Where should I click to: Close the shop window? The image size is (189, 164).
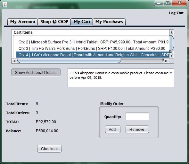point(179,3)
